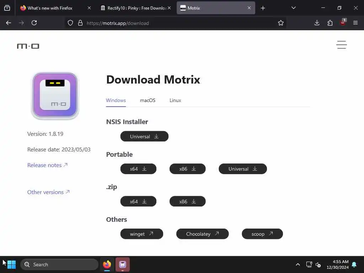Click the Version: 1.8.19 text
364x273 pixels.
pyautogui.click(x=45, y=134)
